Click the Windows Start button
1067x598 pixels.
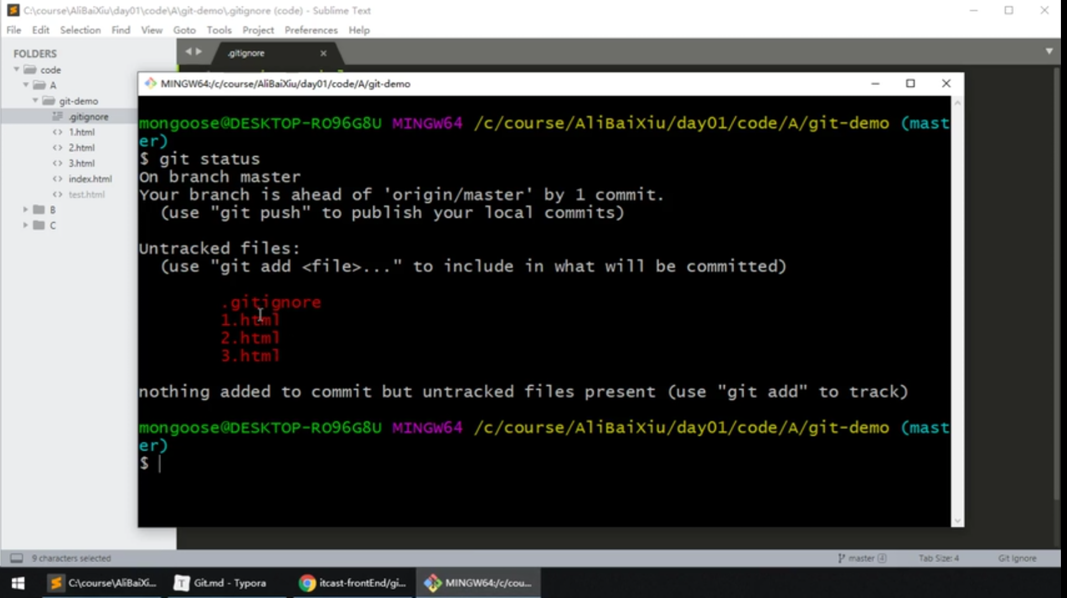[18, 583]
